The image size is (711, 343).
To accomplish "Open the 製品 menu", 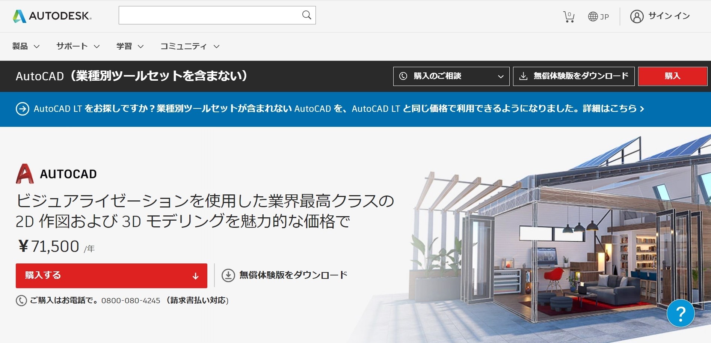I will 26,46.
